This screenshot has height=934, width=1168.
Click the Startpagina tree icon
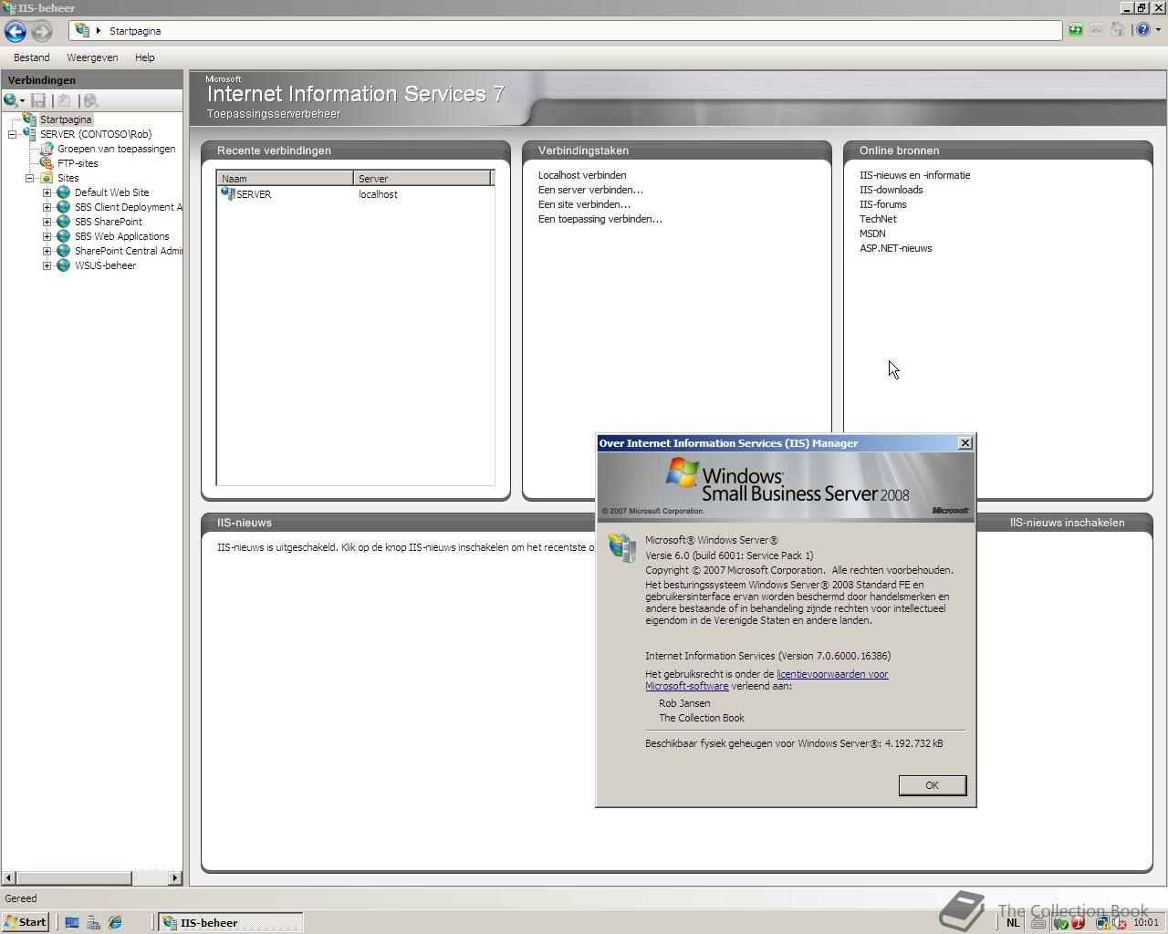[x=30, y=119]
